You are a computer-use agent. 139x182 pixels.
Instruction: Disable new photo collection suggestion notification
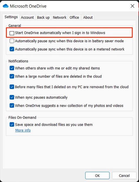(12, 106)
